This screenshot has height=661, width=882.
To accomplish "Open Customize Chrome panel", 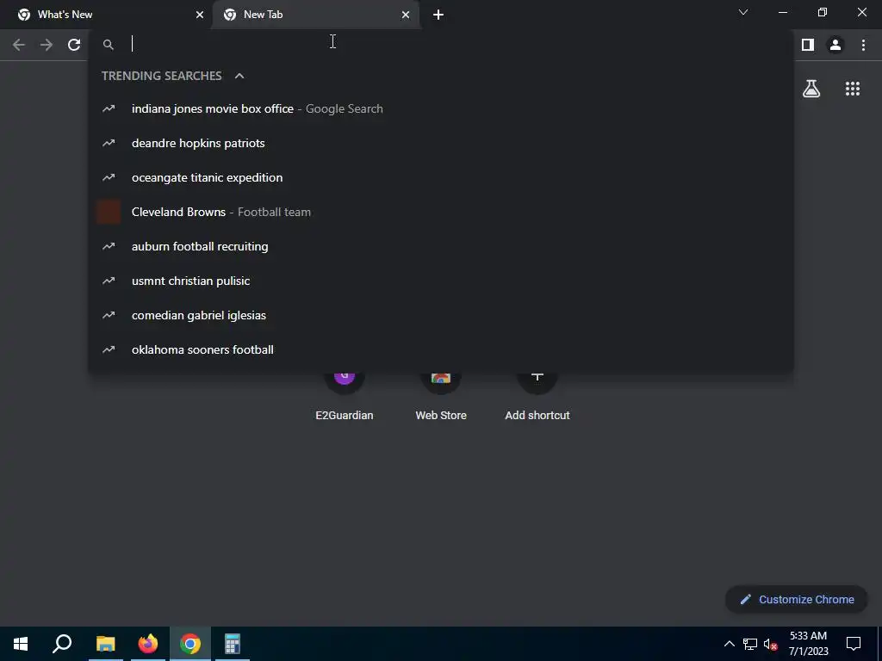I will tap(797, 599).
